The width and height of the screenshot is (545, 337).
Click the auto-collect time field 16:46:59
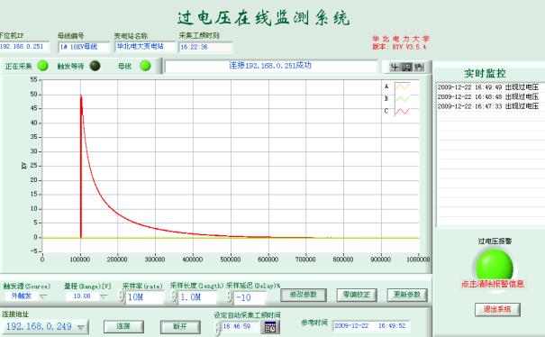click(x=241, y=326)
